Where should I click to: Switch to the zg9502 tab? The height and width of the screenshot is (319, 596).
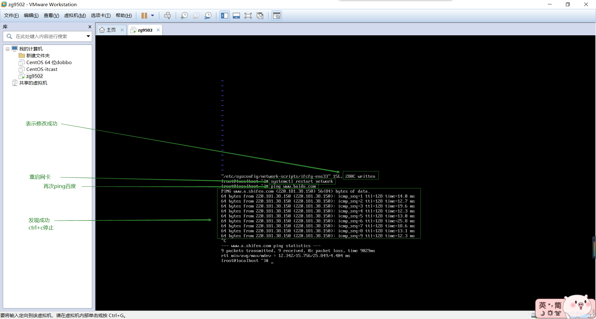(x=145, y=30)
